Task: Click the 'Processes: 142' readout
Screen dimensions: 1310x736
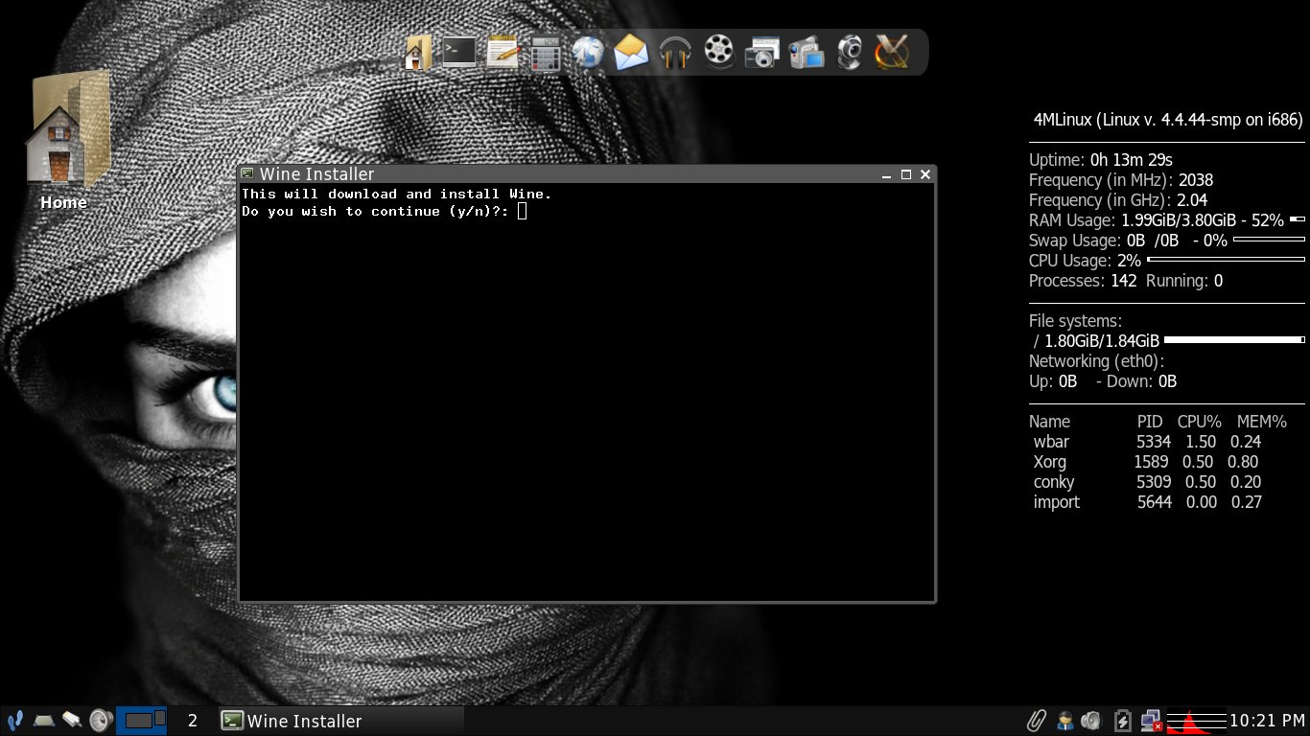Action: [1083, 281]
